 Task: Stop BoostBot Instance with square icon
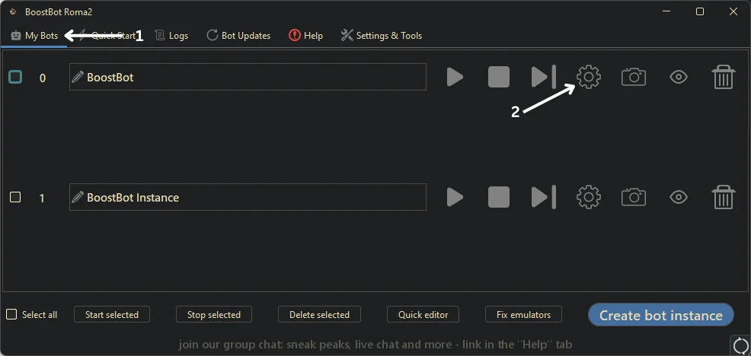click(499, 197)
